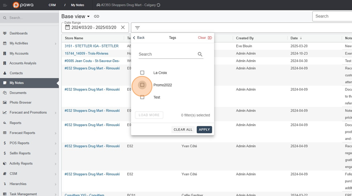This screenshot has width=352, height=196.
Task: Expand My Activities submenu arrow
Action: point(56,44)
